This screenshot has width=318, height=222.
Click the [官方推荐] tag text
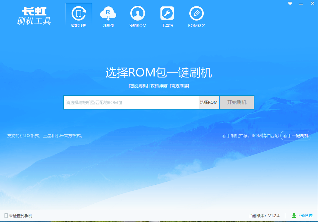(179, 86)
